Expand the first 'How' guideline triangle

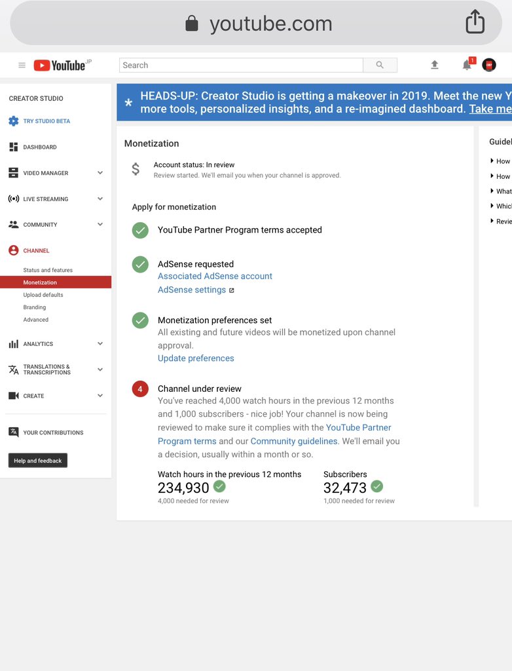pyautogui.click(x=492, y=161)
